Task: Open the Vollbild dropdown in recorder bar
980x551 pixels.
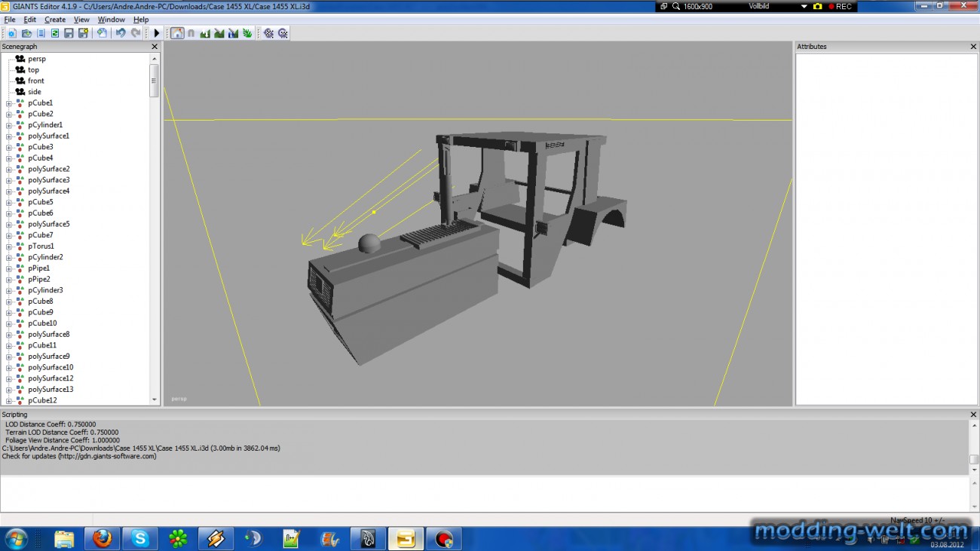Action: coord(804,6)
